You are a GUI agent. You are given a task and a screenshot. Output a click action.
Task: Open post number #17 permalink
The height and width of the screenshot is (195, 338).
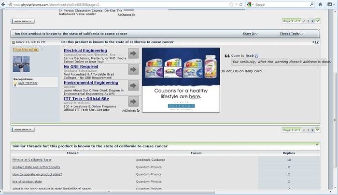316,42
